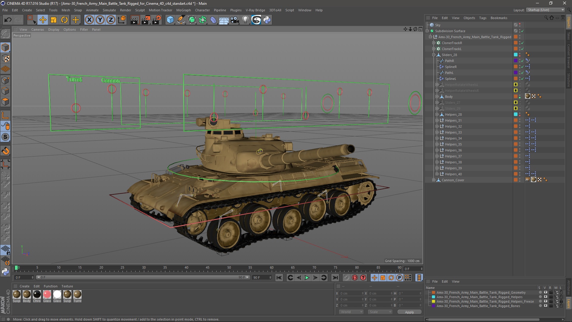Viewport: 572px width, 322px height.
Task: Select Polygons mode icon in left sidebar
Action: tap(5, 102)
